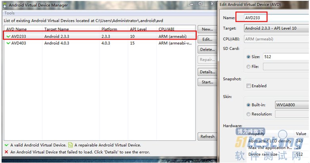The height and width of the screenshot is (163, 310).
Task: Close the AVD Manager window
Action: 212,4
